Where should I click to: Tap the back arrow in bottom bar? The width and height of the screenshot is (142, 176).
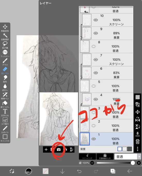130,171
